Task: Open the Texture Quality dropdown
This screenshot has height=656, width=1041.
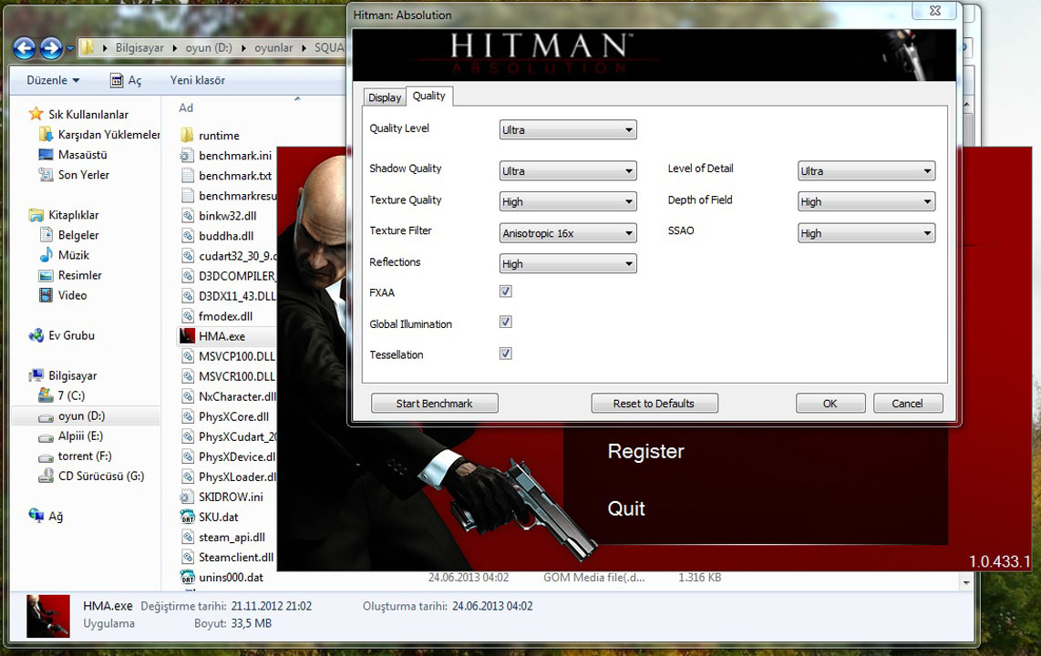Action: tap(568, 201)
